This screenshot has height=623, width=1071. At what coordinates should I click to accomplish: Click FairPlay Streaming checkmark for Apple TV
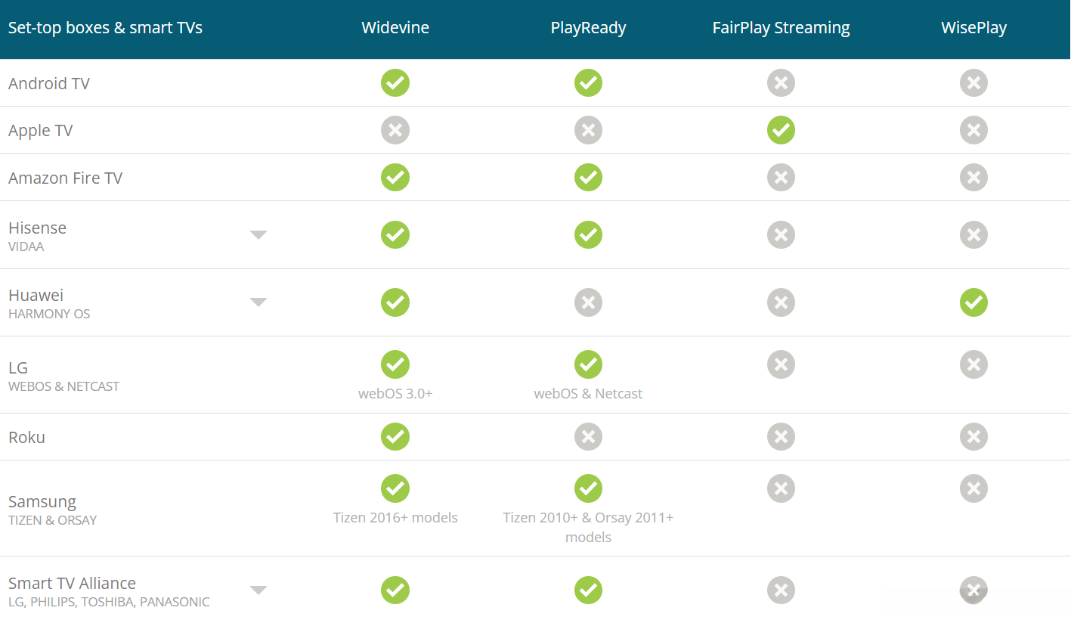(x=781, y=130)
